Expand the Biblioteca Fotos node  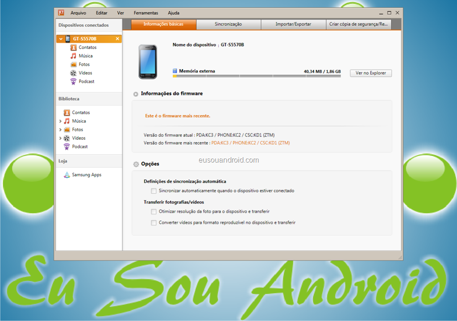coord(60,130)
